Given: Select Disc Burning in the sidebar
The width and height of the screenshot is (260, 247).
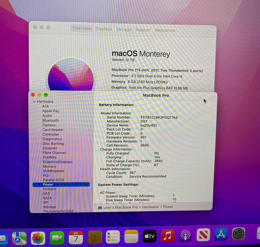Looking at the screenshot, I should 53,144.
